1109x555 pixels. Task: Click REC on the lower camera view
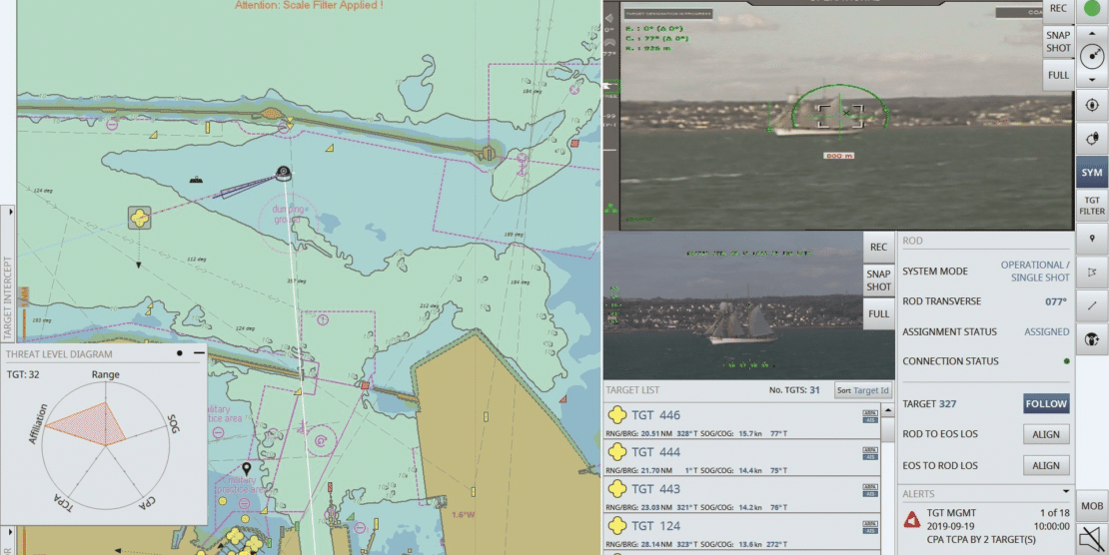tap(878, 247)
